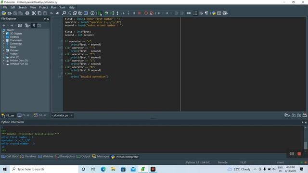This screenshot has height=173, width=308.
Task: Start debugging with the bug icon
Action: tap(106, 13)
